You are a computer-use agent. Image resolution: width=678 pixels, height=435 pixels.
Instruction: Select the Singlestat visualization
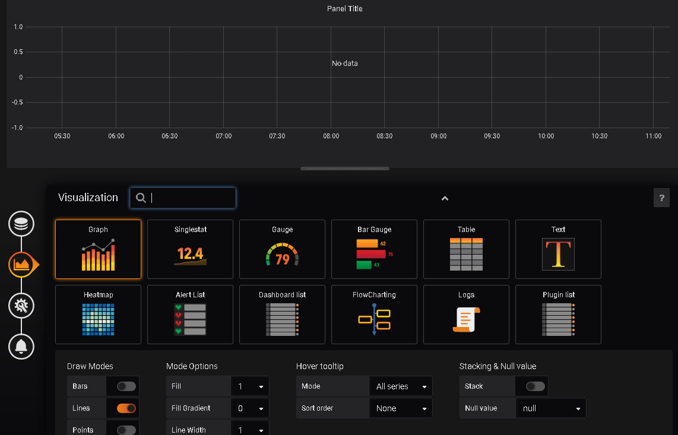[x=190, y=249]
